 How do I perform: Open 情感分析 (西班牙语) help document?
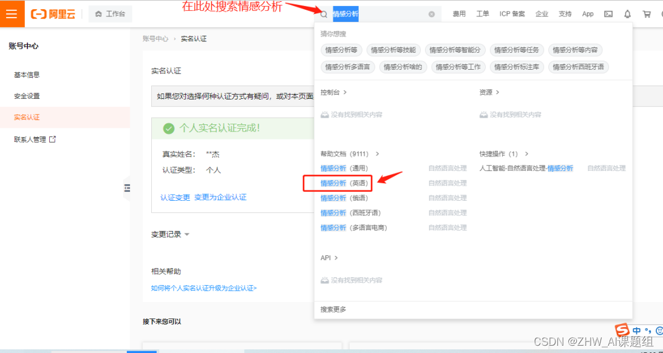(x=350, y=213)
